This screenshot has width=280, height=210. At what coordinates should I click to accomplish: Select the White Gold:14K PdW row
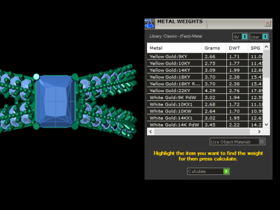[205, 125]
